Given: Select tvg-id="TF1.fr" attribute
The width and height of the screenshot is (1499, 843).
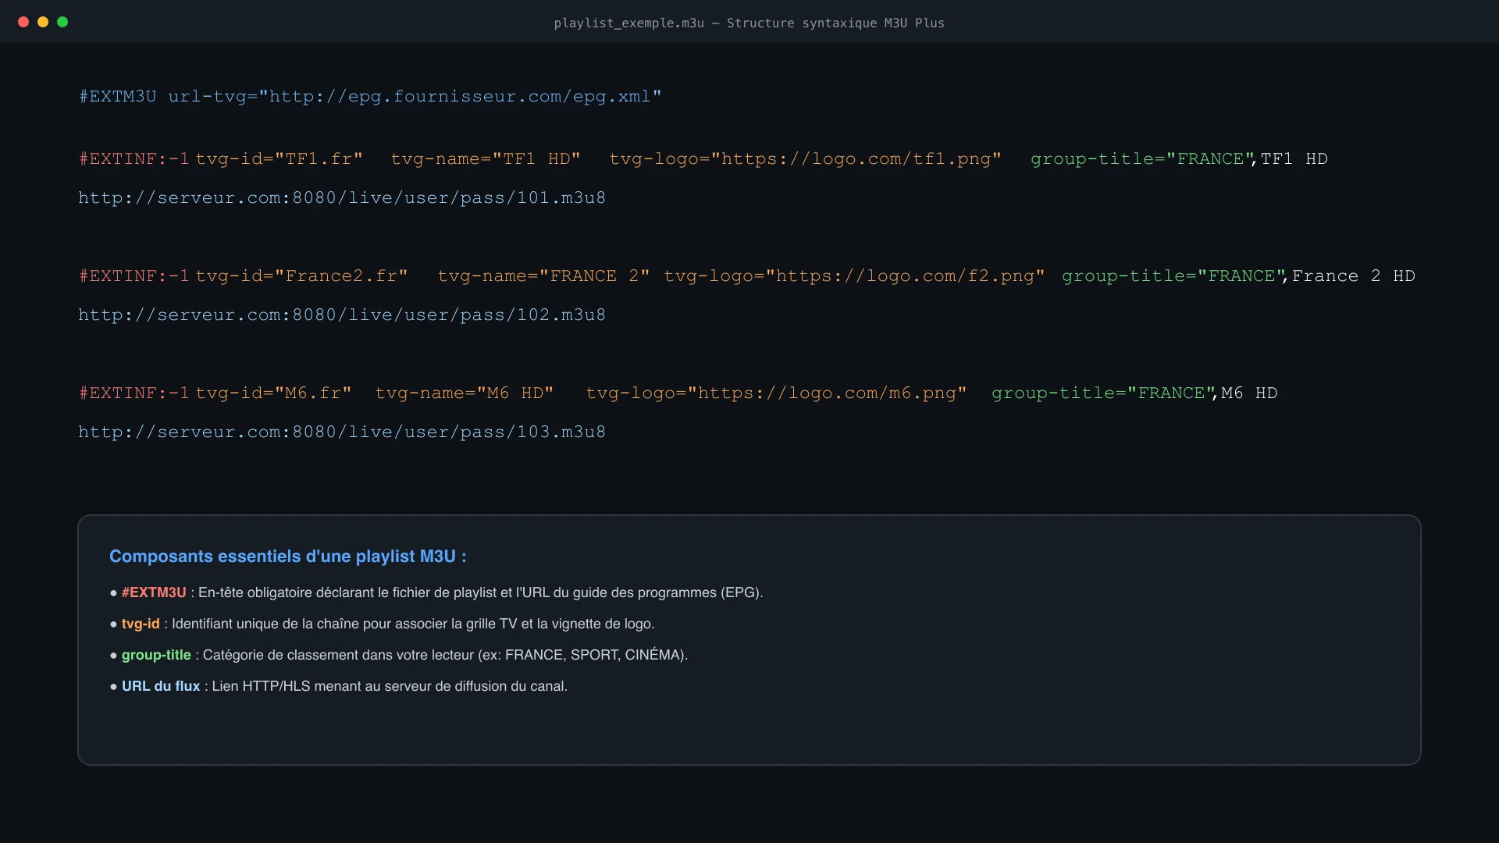Looking at the screenshot, I should click(280, 159).
